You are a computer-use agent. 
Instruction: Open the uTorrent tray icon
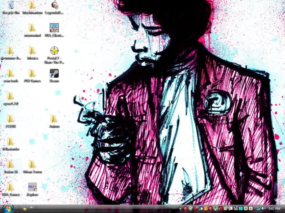216,209
